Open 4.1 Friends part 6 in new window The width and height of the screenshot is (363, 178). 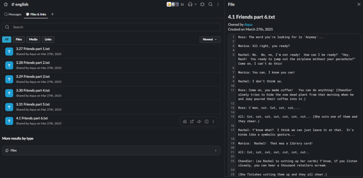point(192,121)
